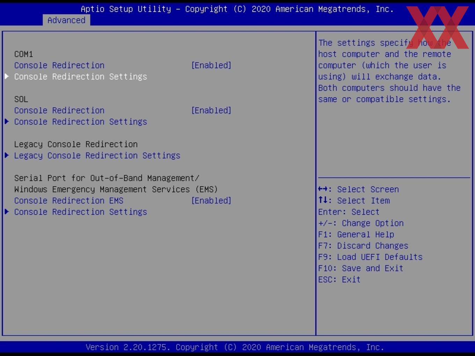Click arrow beside Legacy Console Redirection Settings

pos(7,155)
